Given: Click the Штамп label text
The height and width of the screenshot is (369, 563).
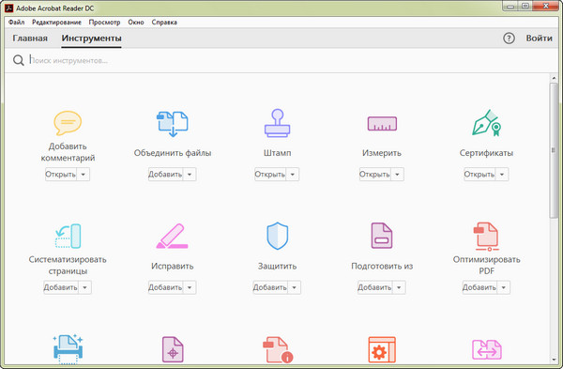Looking at the screenshot, I should [277, 153].
